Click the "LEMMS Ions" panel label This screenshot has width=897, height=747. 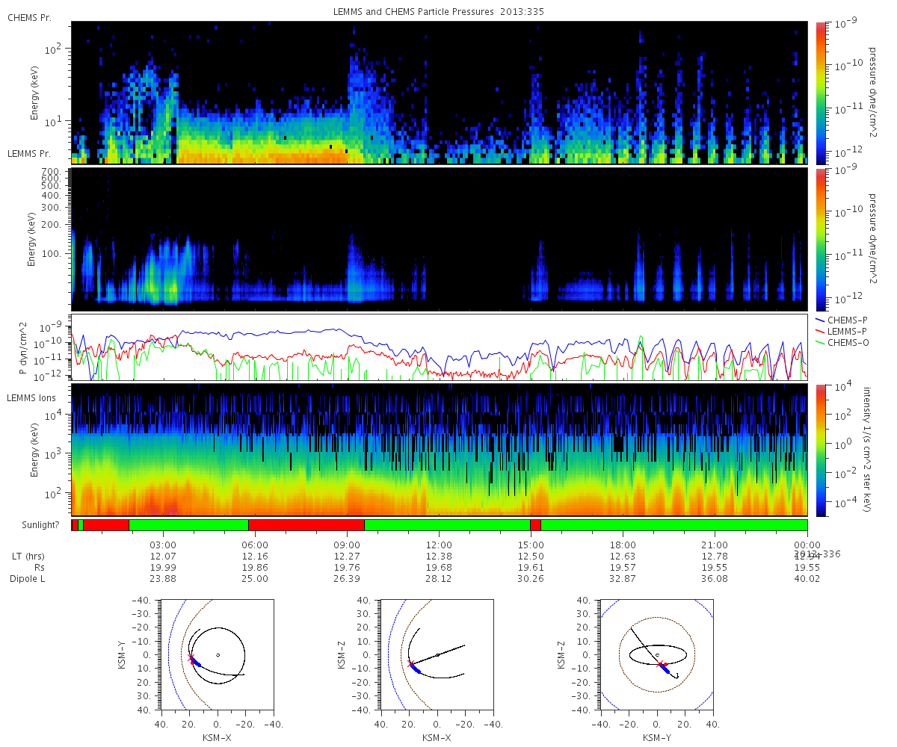click(x=30, y=397)
